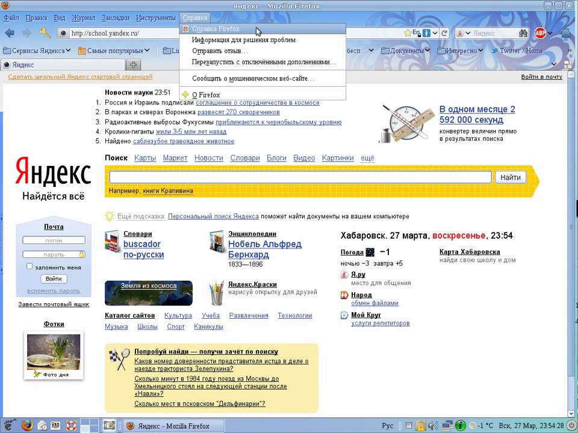Click the lifebuoy help icon in taskbar
This screenshot has width=578, height=433.
click(x=71, y=426)
